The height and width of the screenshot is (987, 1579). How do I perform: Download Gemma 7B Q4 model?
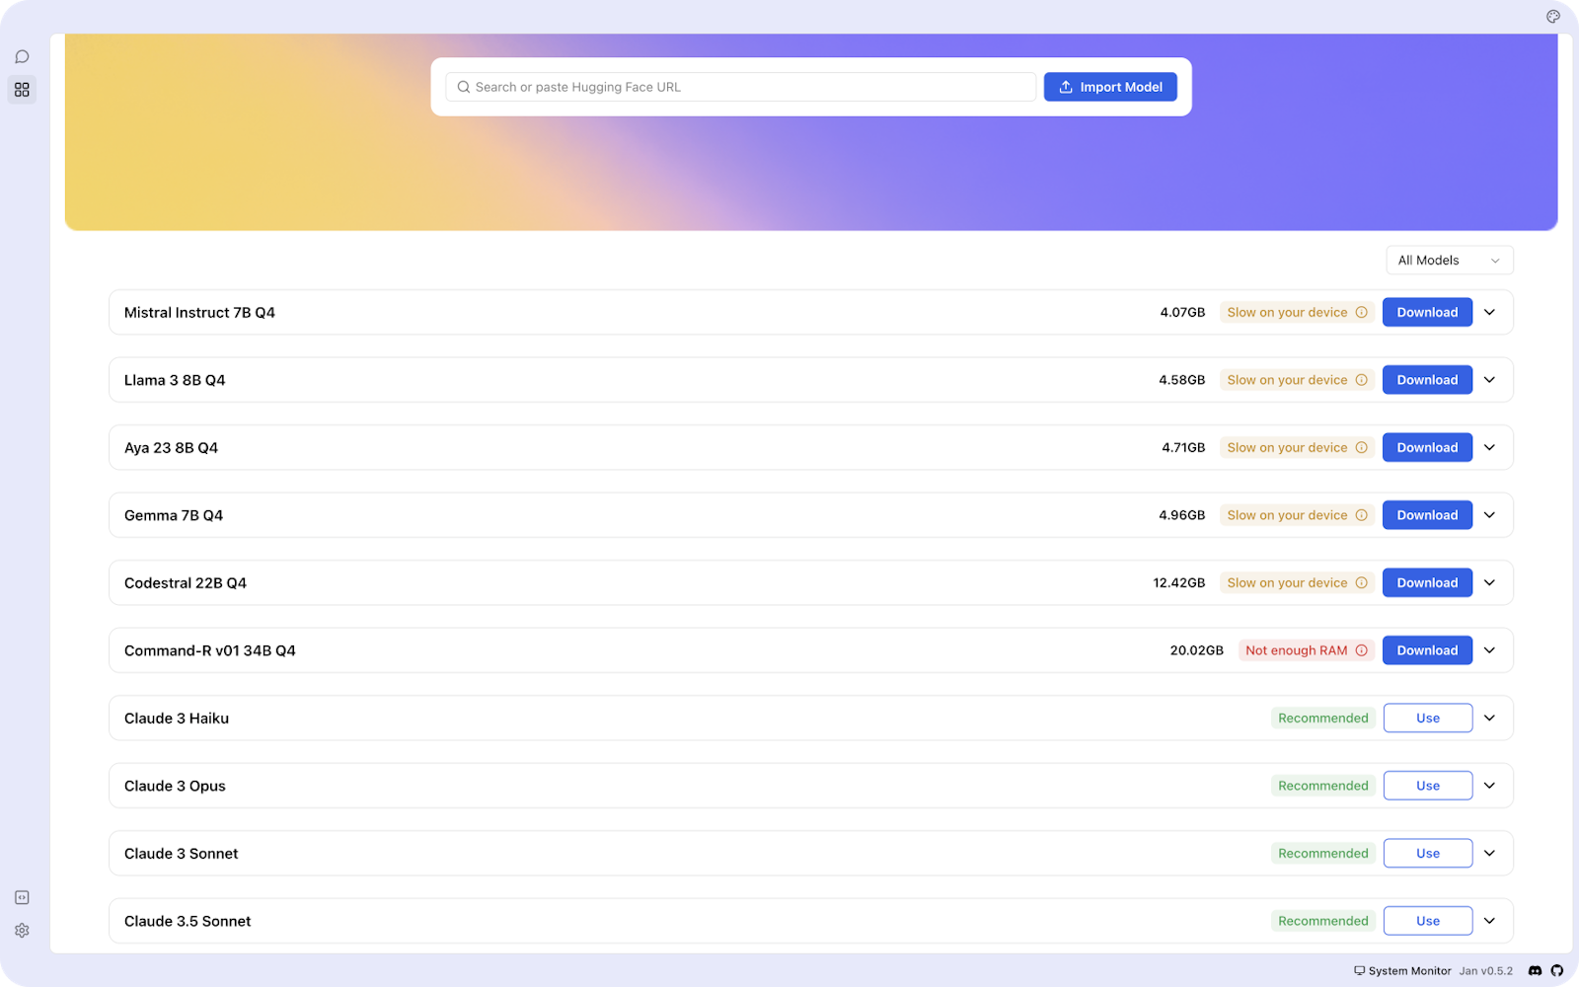[x=1427, y=515]
